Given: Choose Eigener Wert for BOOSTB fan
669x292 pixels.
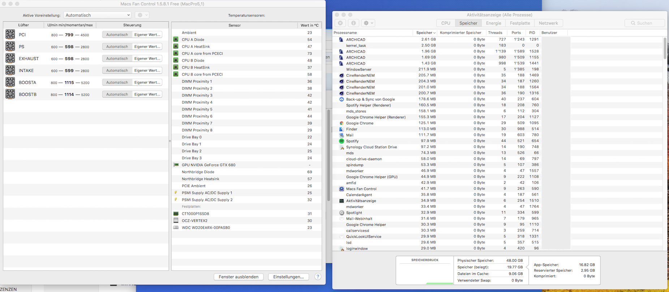Looking at the screenshot, I should click(147, 94).
